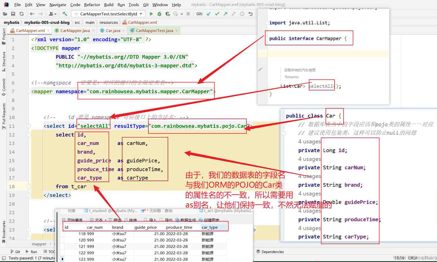This screenshot has height=262, width=437.
Task: Close the CarMapper.xml tab
Action: [48, 30]
